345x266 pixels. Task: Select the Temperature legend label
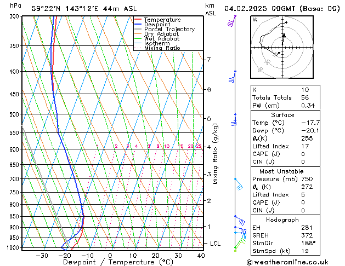tap(162, 20)
